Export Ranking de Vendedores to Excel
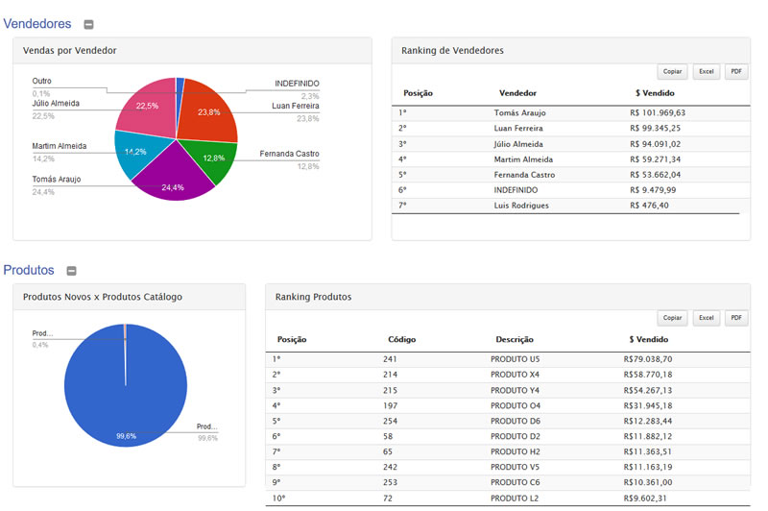The width and height of the screenshot is (768, 511). point(706,71)
